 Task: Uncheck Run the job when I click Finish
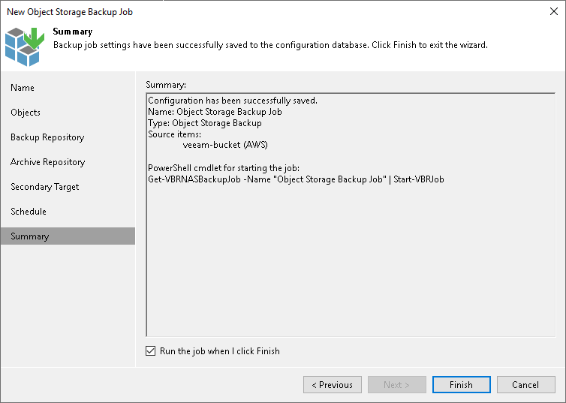152,350
